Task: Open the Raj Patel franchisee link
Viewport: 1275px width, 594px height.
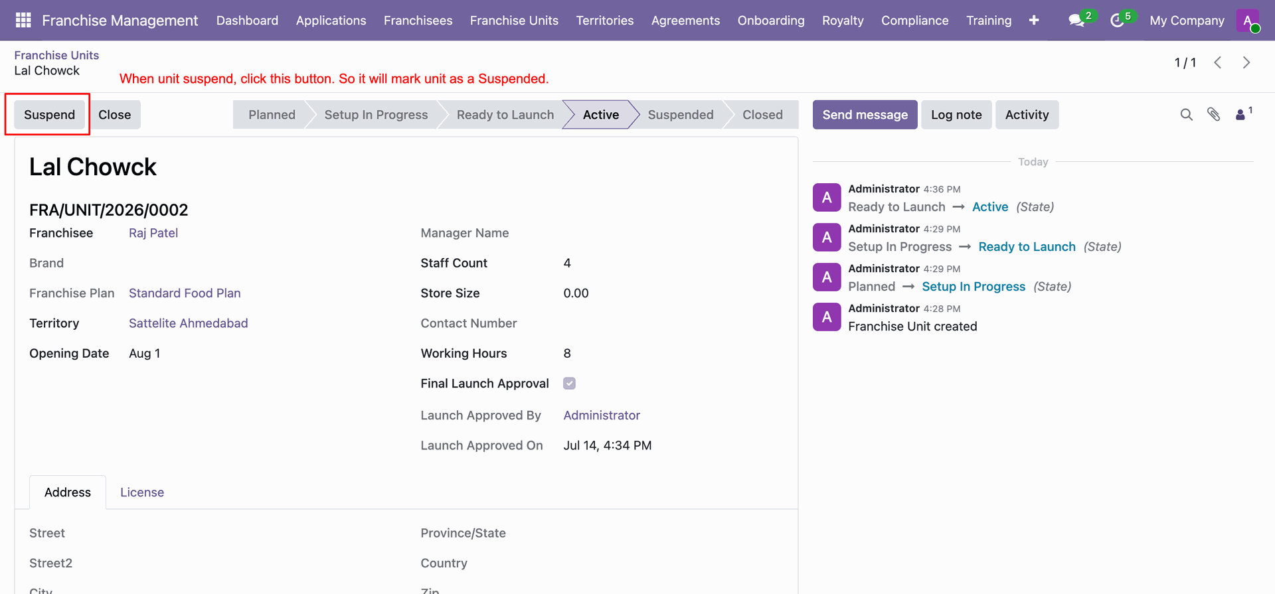Action: 153,233
